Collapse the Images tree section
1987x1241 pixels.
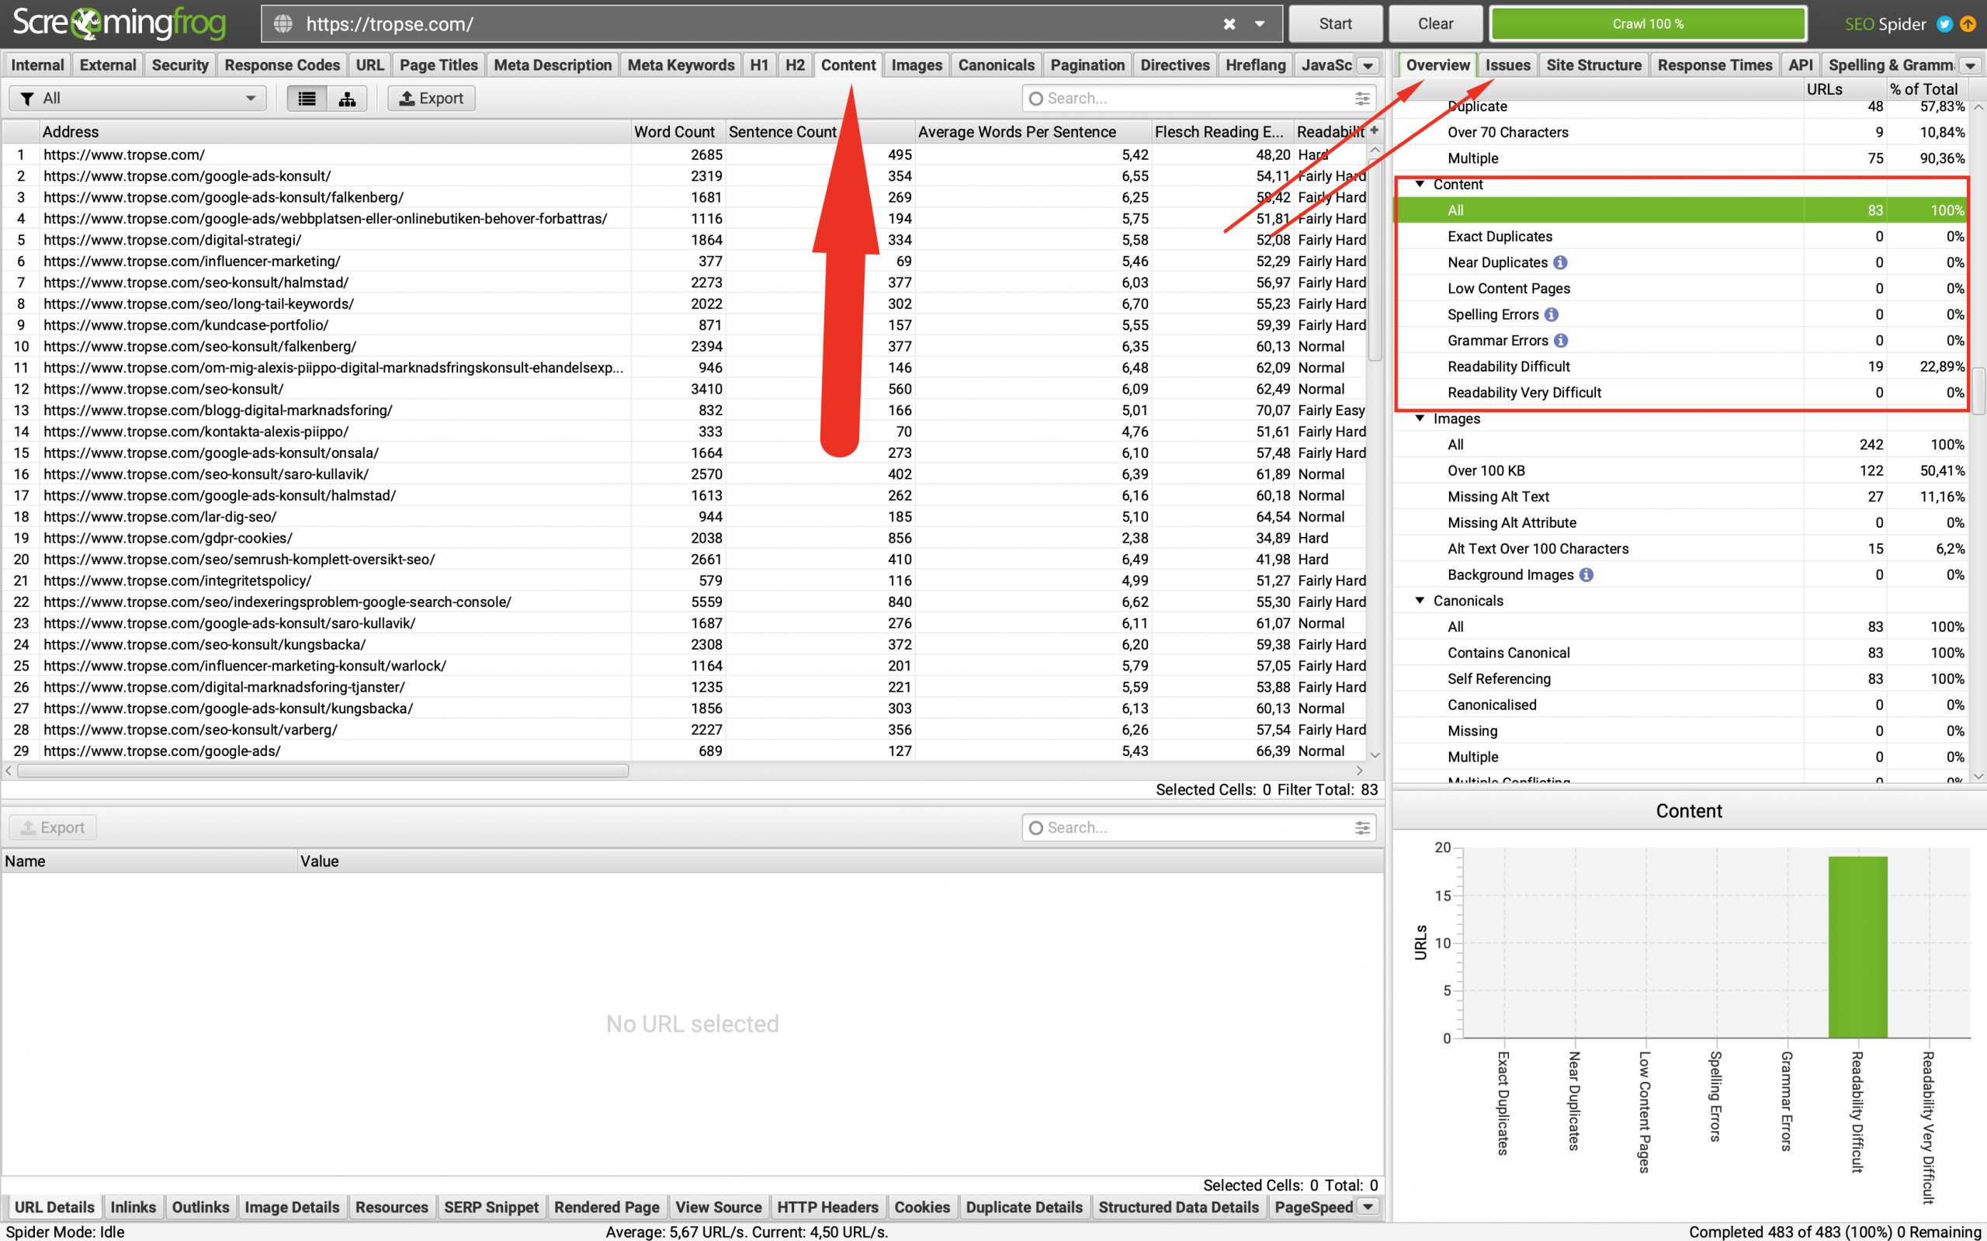pyautogui.click(x=1420, y=418)
